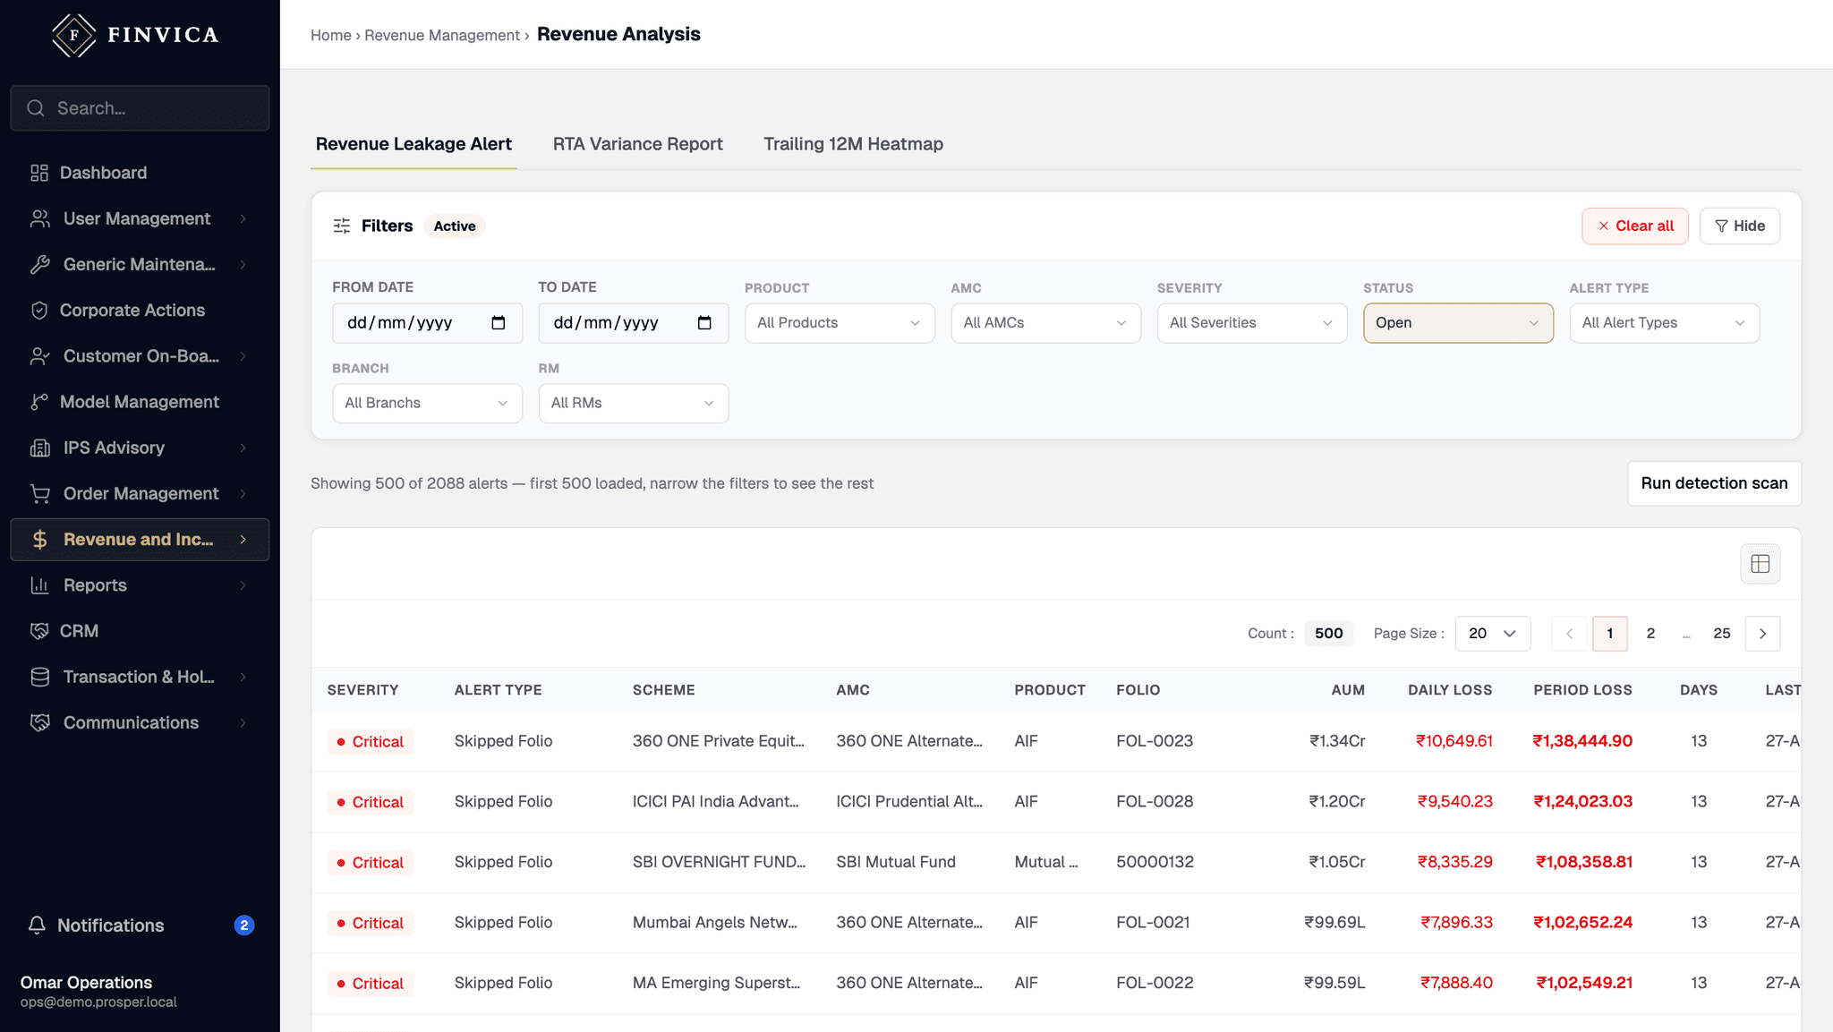The width and height of the screenshot is (1833, 1032).
Task: Click folio 50000132
Action: [x=1155, y=862]
